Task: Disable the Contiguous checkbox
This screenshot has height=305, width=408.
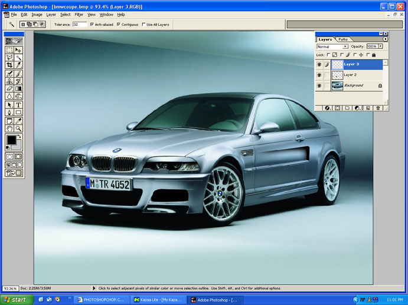Action: coord(119,25)
